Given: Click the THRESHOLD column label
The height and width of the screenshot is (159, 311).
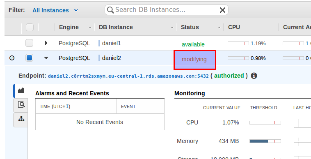Looking at the screenshot, I should pyautogui.click(x=263, y=108).
